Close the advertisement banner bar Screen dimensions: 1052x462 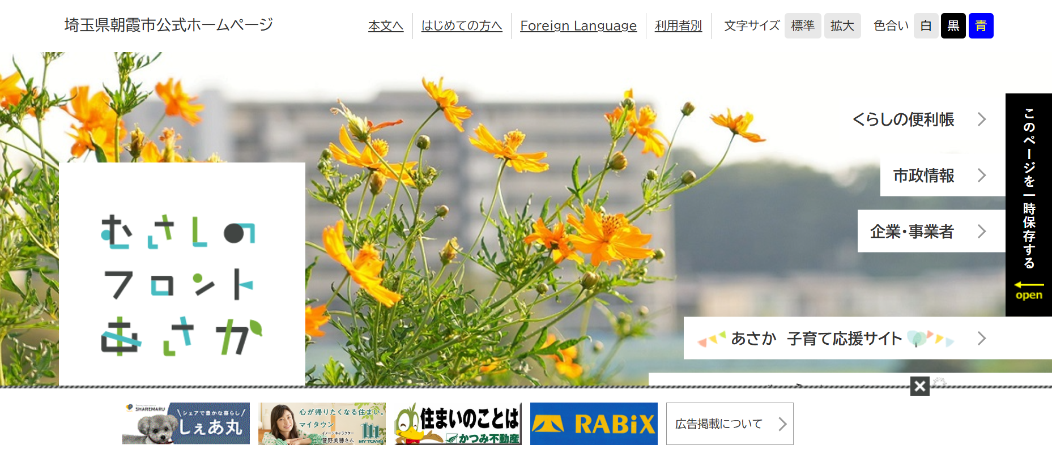[919, 386]
